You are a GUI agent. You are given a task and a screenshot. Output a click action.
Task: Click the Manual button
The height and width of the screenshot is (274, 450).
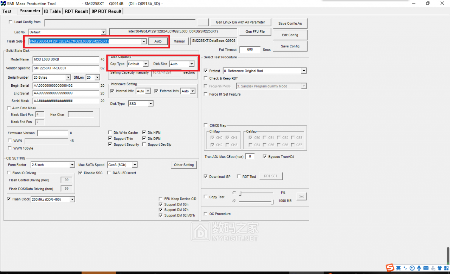tap(179, 41)
